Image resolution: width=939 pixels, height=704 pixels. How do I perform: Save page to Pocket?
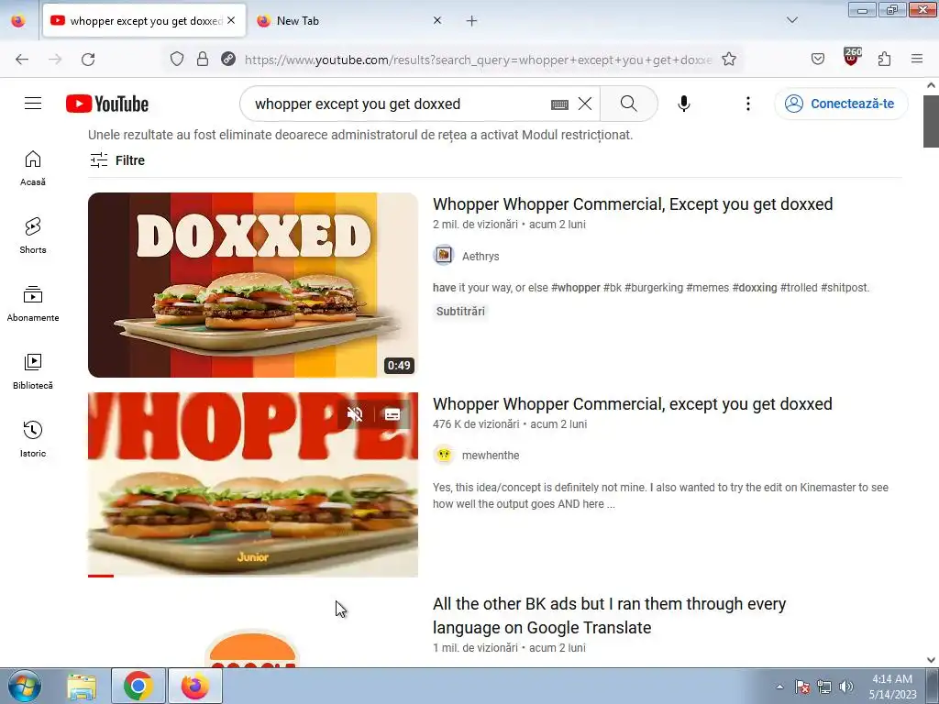(818, 59)
